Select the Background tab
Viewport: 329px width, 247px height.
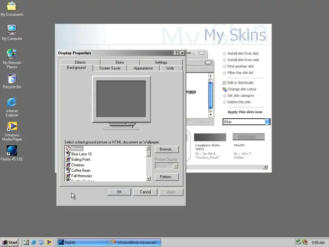tap(76, 68)
